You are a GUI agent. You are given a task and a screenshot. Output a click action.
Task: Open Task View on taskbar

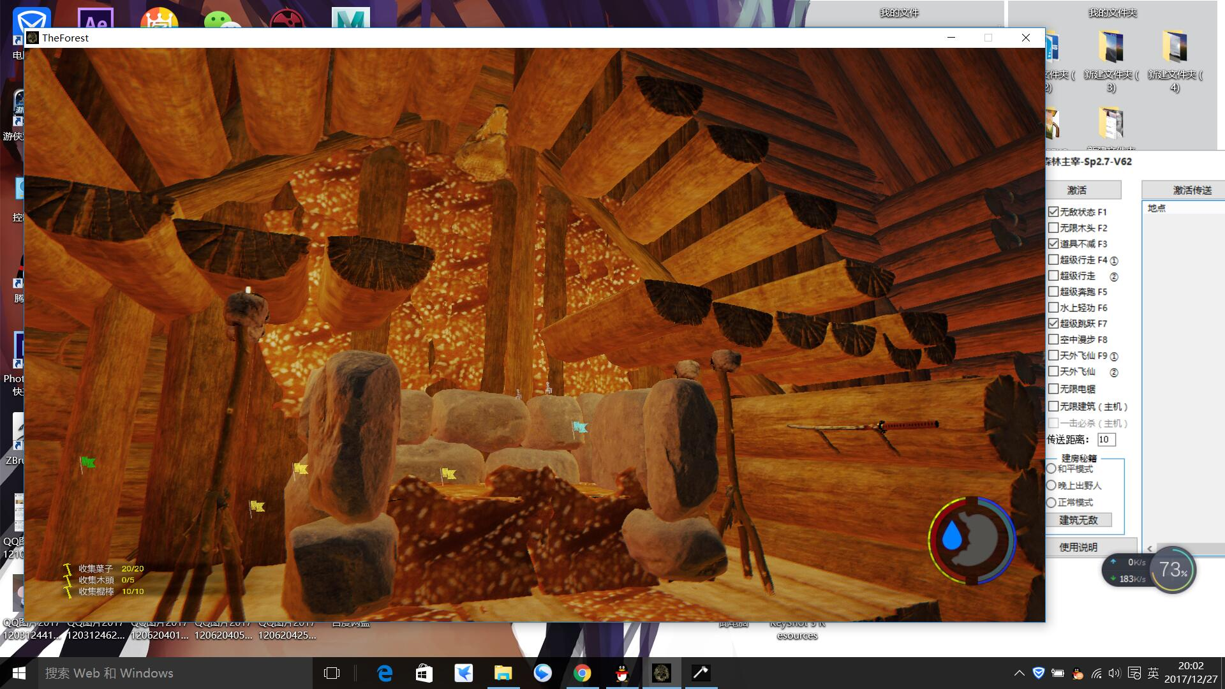pyautogui.click(x=332, y=673)
